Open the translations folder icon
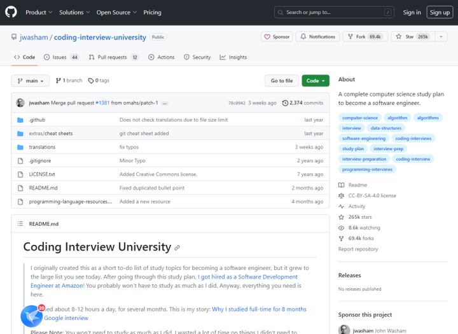 coord(20,147)
